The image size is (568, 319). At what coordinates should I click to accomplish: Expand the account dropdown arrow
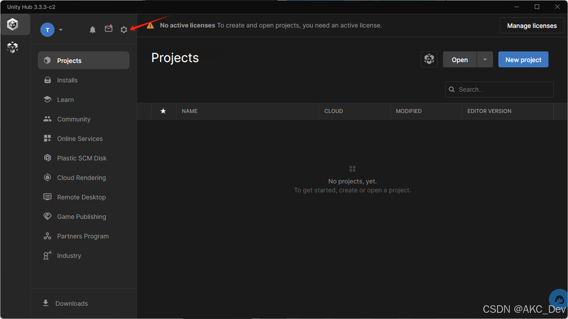pyautogui.click(x=61, y=30)
